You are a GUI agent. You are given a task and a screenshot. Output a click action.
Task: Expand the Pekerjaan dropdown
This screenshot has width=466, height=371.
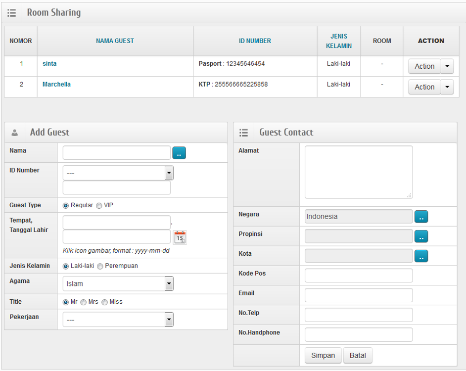pyautogui.click(x=169, y=320)
